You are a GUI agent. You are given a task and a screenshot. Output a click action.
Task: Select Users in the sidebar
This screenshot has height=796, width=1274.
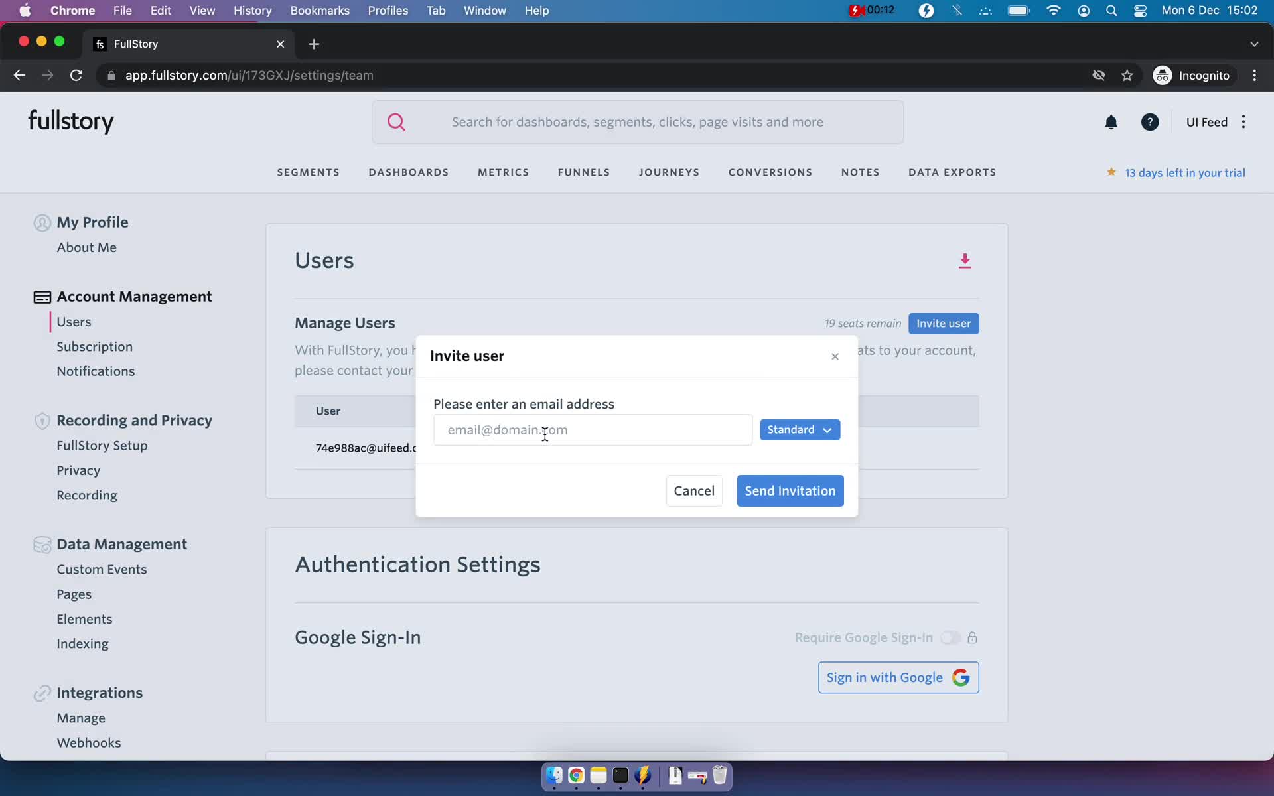[x=74, y=322]
